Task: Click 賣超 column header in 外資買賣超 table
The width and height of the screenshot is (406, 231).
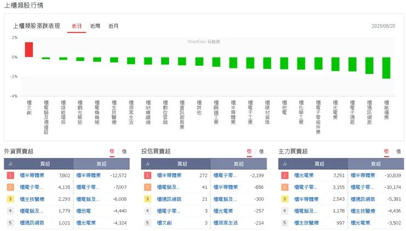Action: [x=101, y=164]
